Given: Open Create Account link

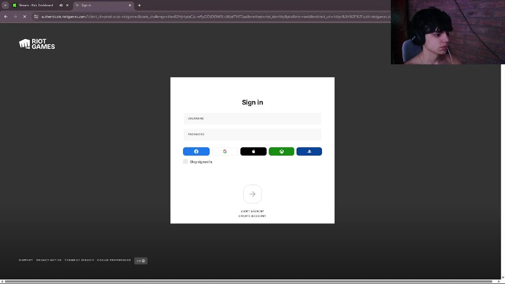Looking at the screenshot, I should [x=252, y=216].
